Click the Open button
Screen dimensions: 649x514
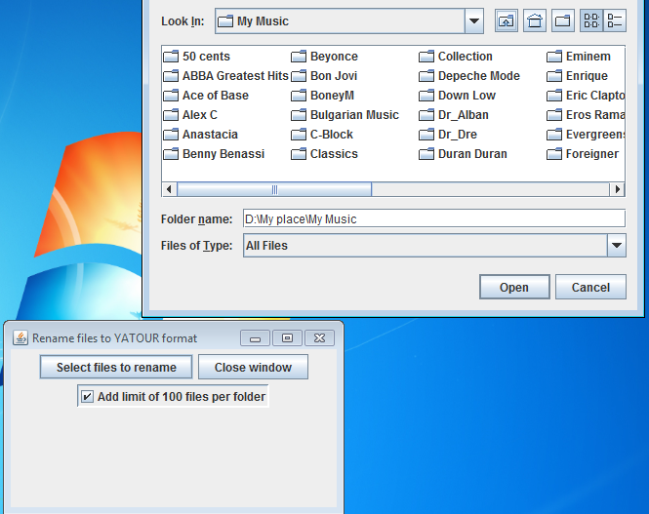point(513,287)
